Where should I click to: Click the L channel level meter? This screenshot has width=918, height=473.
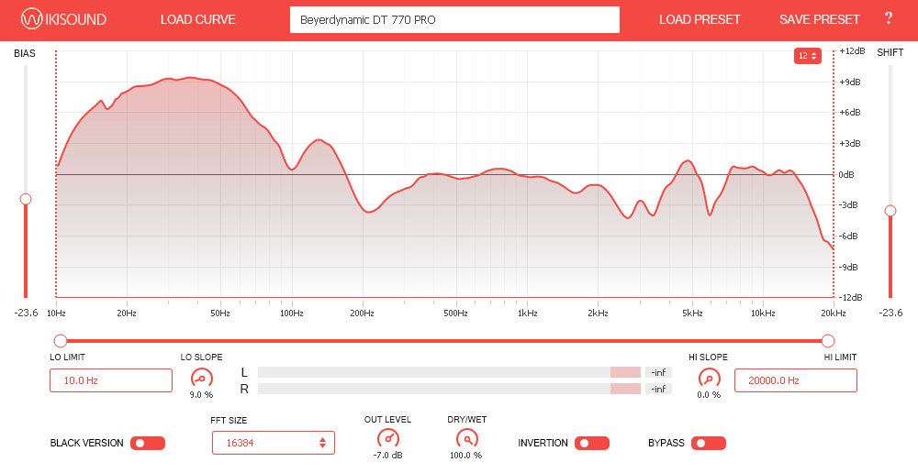(449, 372)
